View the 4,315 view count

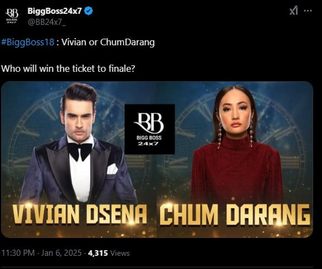(98, 253)
